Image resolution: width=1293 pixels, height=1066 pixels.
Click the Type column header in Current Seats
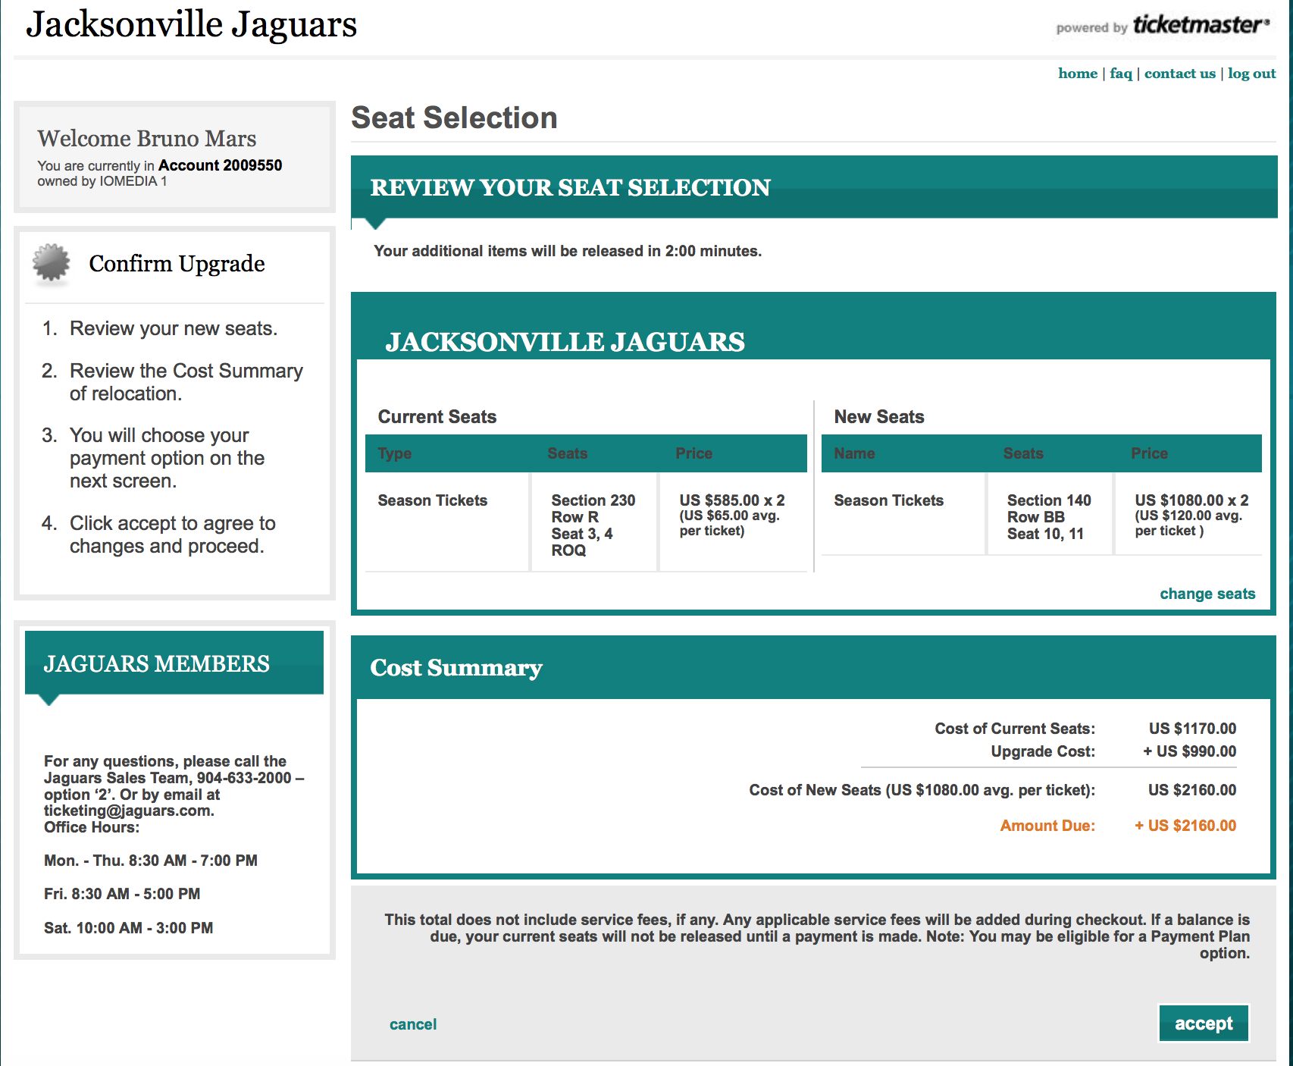pos(395,453)
